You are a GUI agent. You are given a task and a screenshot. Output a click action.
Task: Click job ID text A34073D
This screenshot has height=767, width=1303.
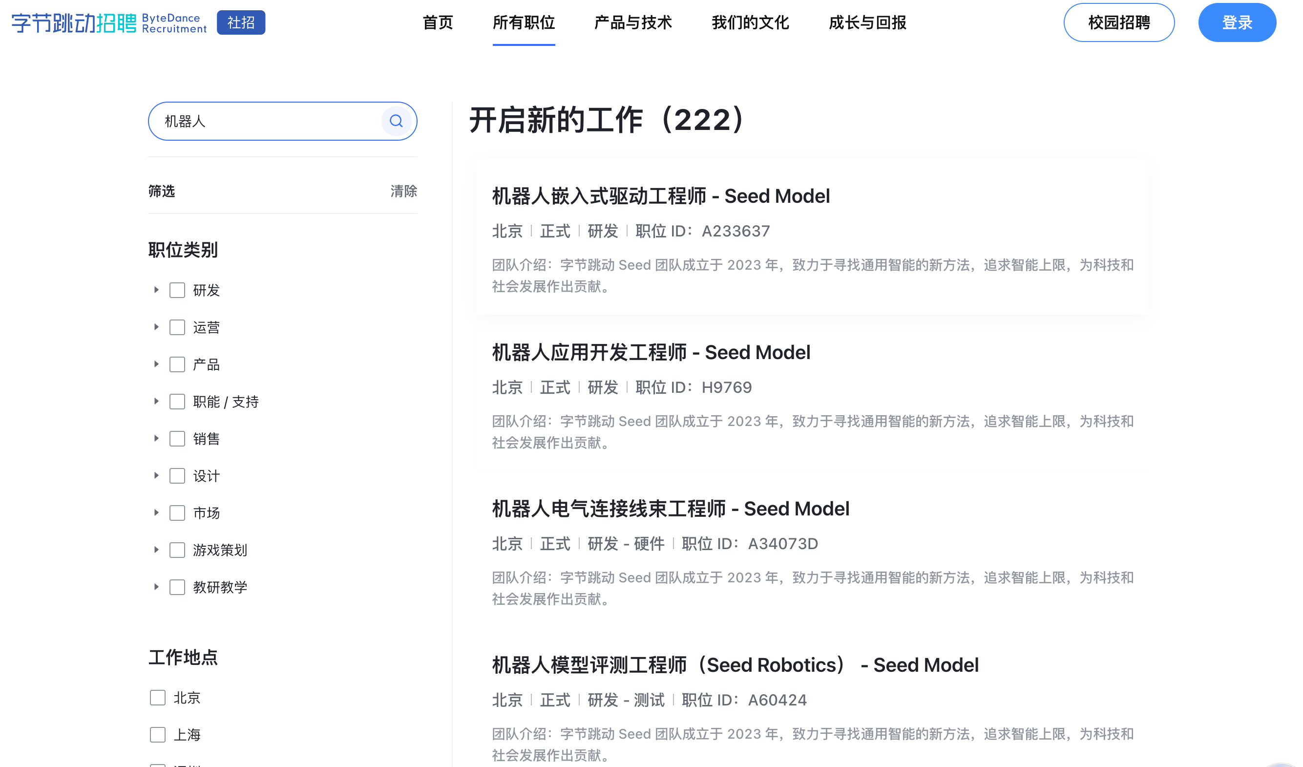[783, 544]
